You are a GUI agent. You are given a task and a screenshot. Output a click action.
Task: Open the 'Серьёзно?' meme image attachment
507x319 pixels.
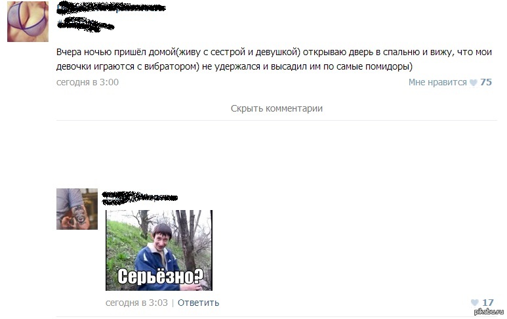pos(159,250)
